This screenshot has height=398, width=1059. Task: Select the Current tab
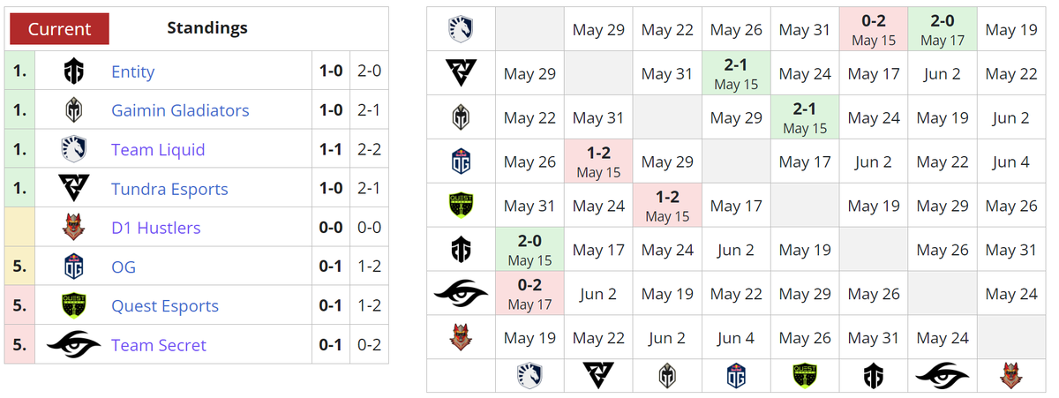[59, 28]
